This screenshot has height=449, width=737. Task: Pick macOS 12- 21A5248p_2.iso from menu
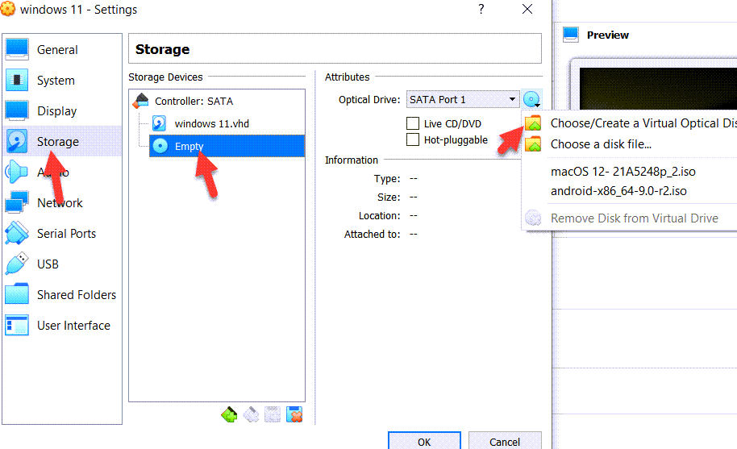623,172
